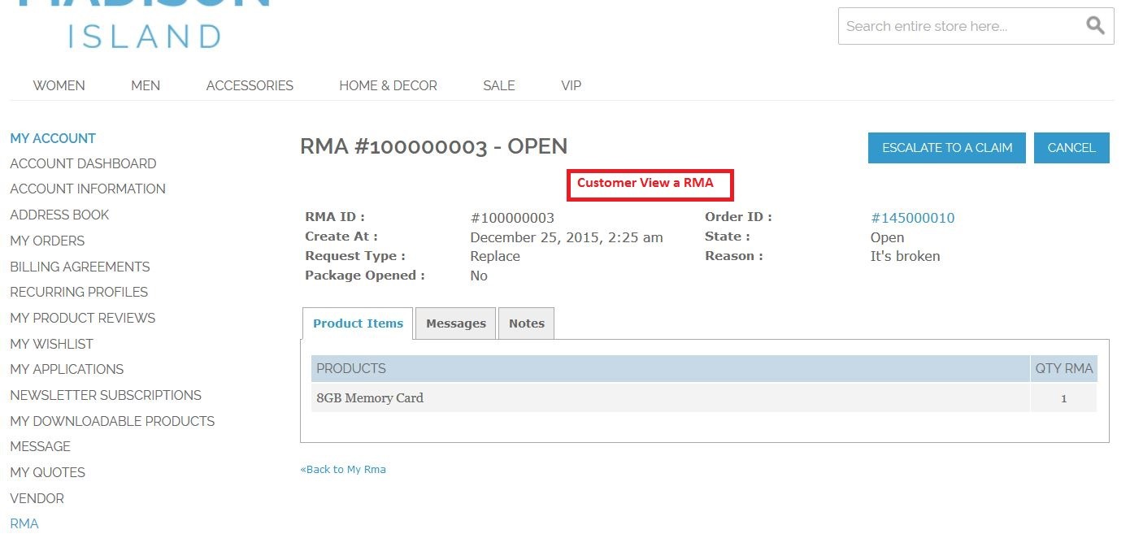Open the Men menu

(146, 85)
